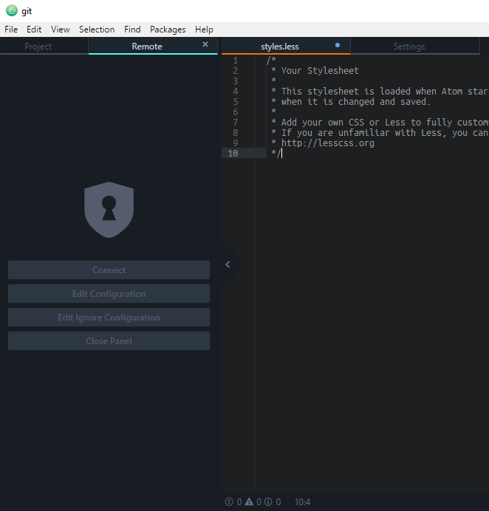Click the linter warning triangle icon
Image resolution: width=489 pixels, height=511 pixels.
249,501
